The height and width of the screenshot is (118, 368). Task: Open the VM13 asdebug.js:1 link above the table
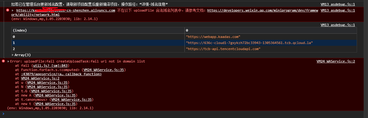338,25
